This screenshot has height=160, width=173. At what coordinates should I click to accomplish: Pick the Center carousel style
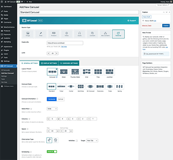tap(71, 86)
